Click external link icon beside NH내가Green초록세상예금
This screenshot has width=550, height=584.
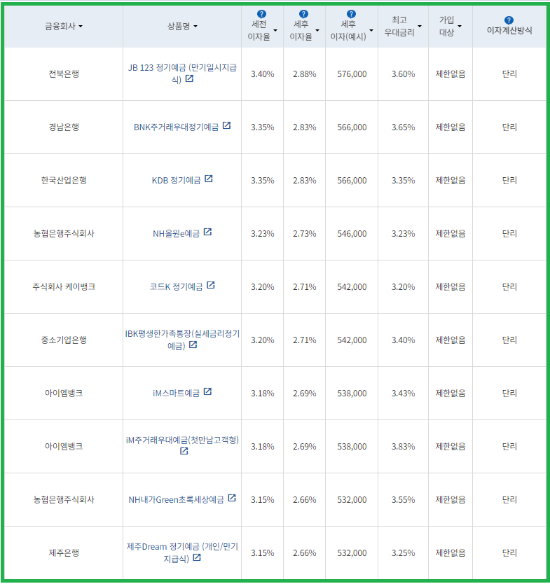coord(232,498)
